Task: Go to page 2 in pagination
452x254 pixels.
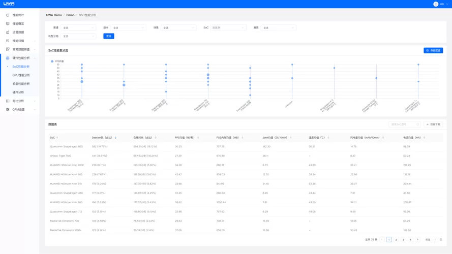Action: point(396,240)
